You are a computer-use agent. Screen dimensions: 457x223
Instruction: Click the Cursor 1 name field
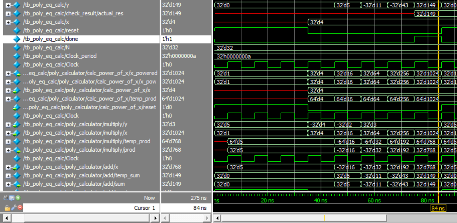coord(91,208)
